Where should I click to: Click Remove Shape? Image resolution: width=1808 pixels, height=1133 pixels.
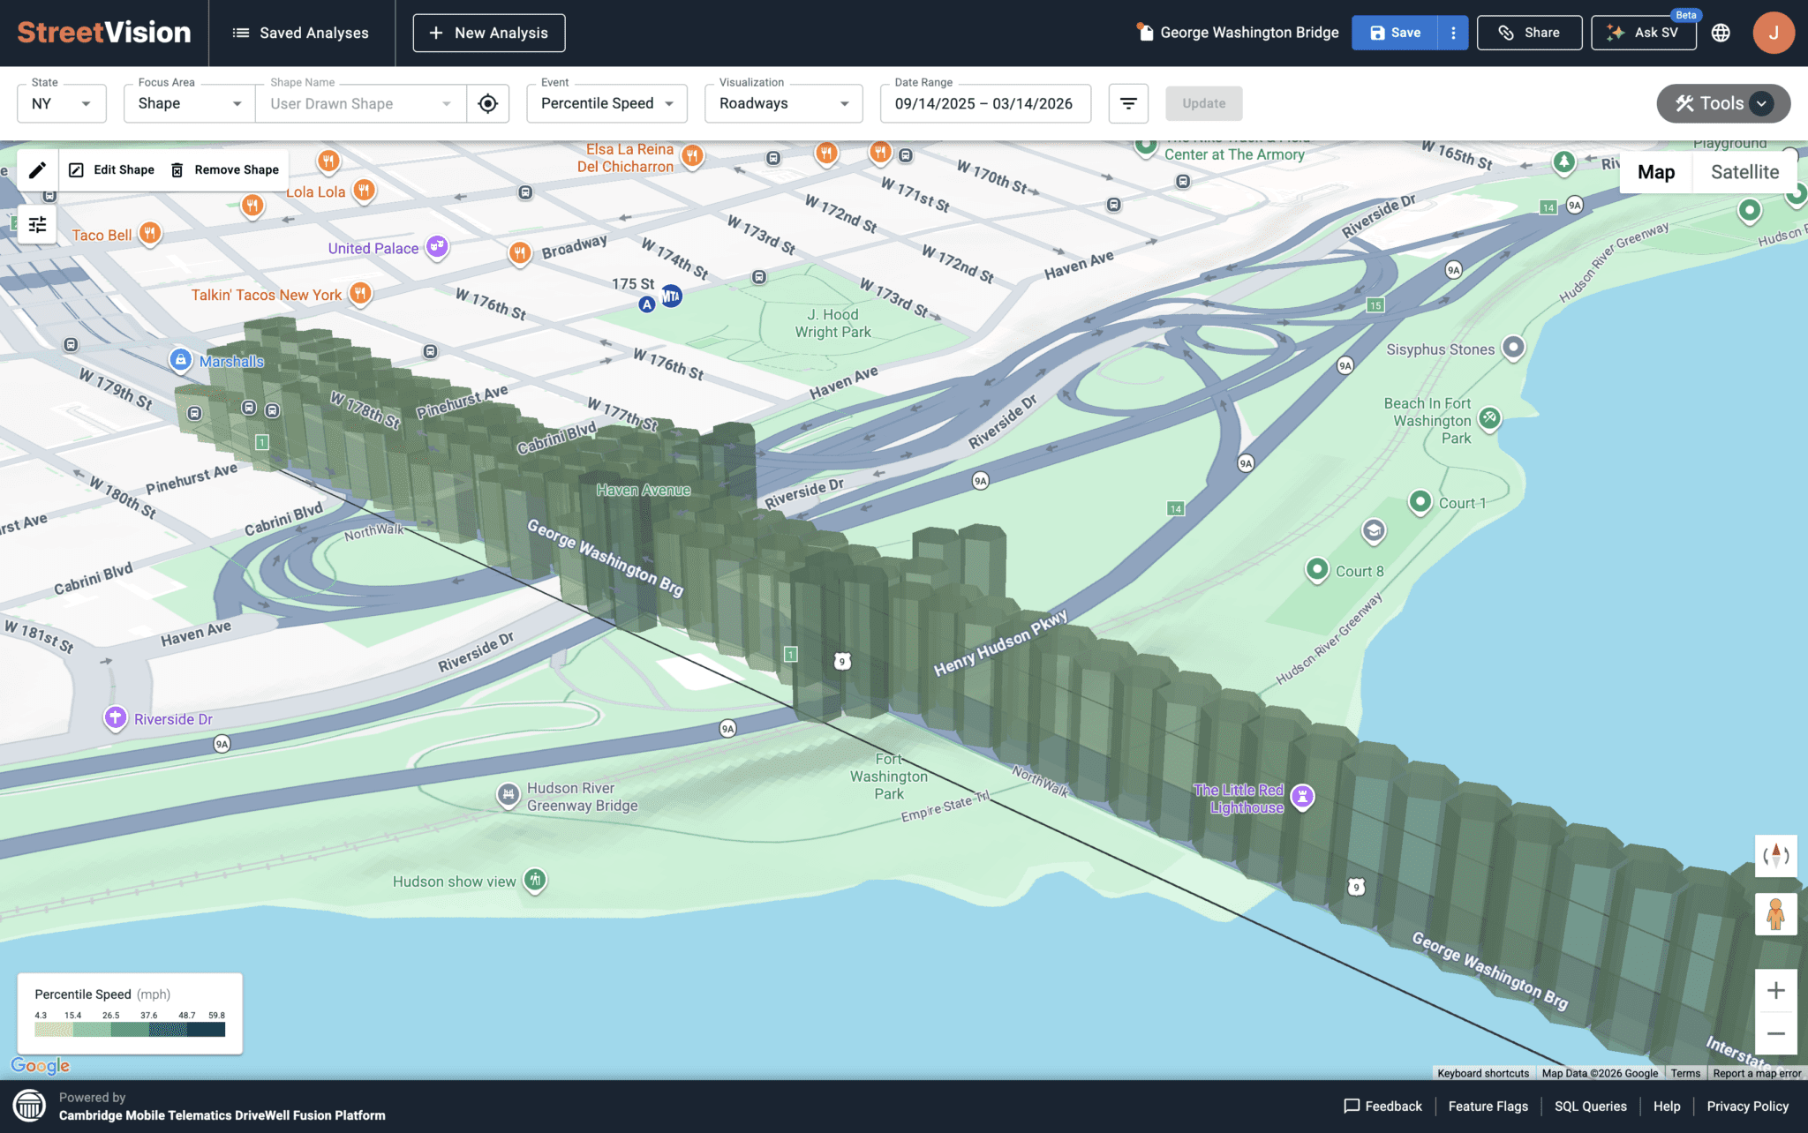[225, 170]
